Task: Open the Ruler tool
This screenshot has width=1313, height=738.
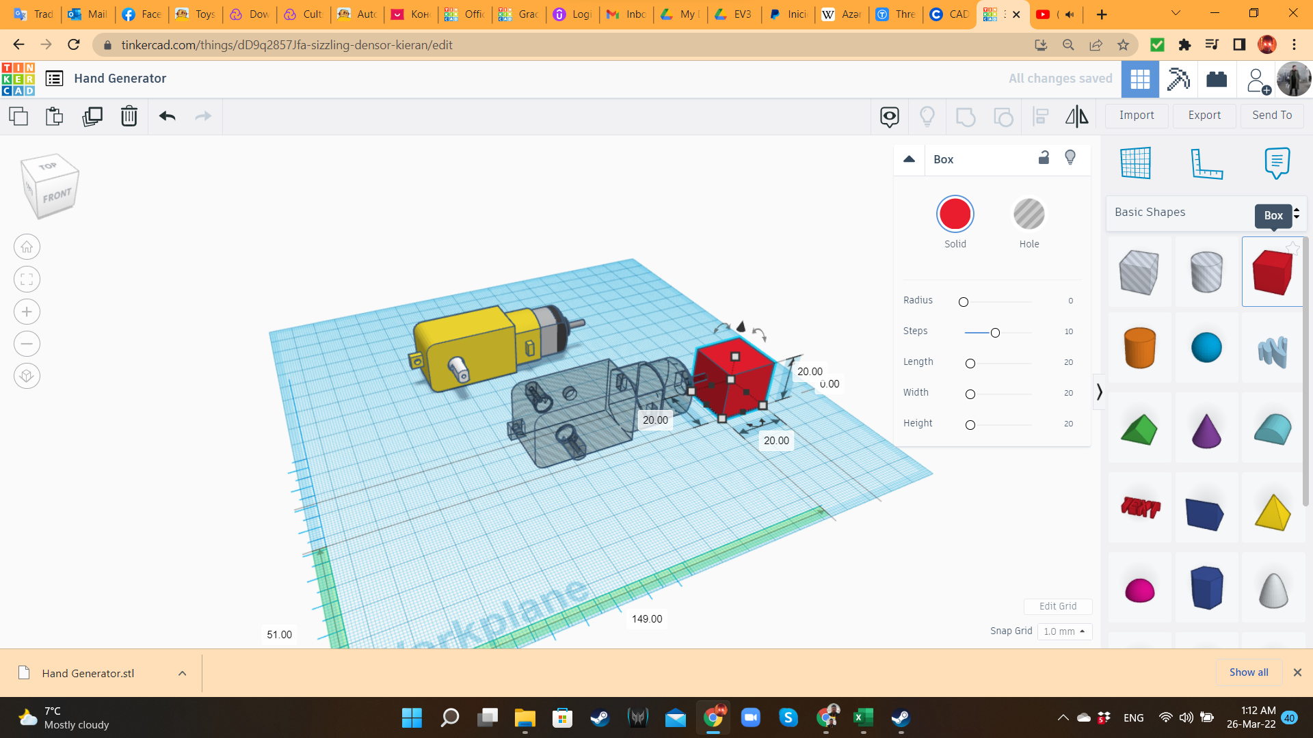Action: 1206,163
